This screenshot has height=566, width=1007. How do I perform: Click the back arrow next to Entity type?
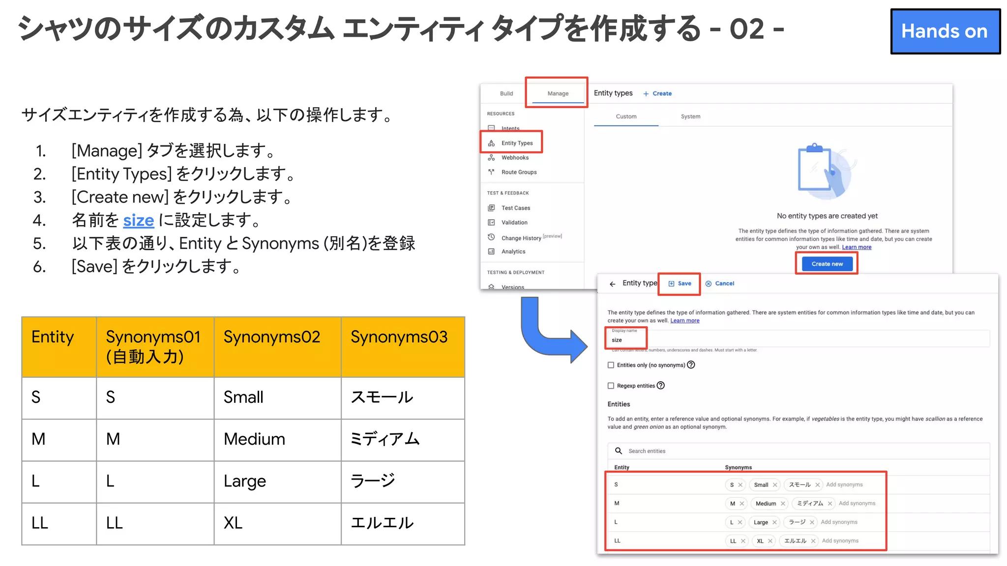coord(612,284)
